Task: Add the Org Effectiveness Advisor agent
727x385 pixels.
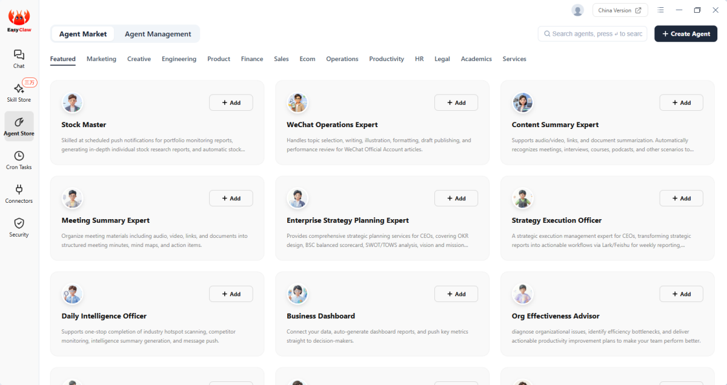Action: pos(681,294)
